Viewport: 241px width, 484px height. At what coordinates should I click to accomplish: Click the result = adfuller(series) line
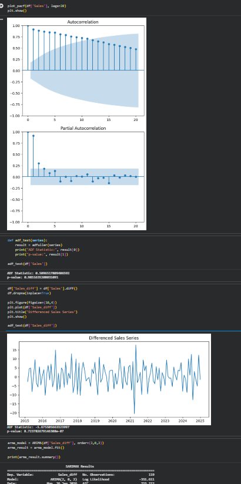pyautogui.click(x=39, y=245)
